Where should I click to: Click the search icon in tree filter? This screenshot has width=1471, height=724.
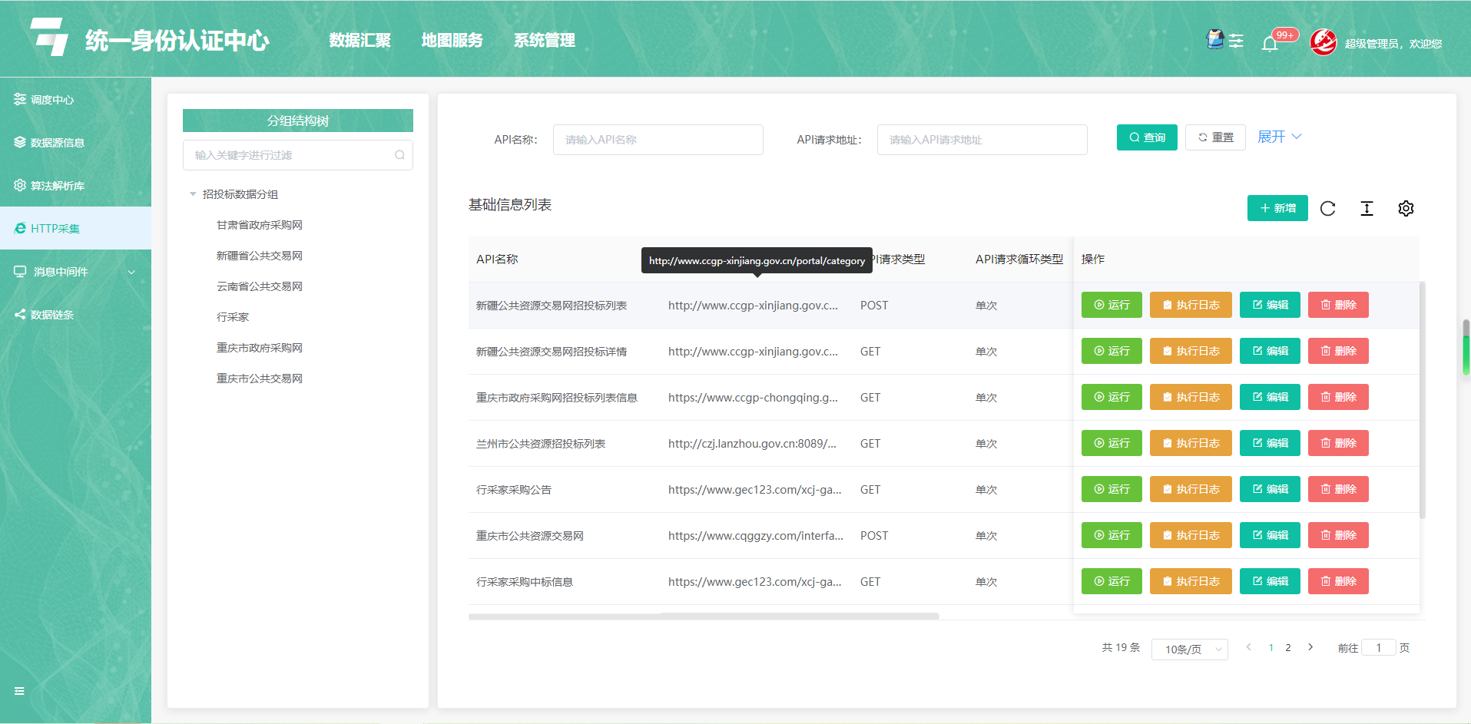pyautogui.click(x=399, y=155)
